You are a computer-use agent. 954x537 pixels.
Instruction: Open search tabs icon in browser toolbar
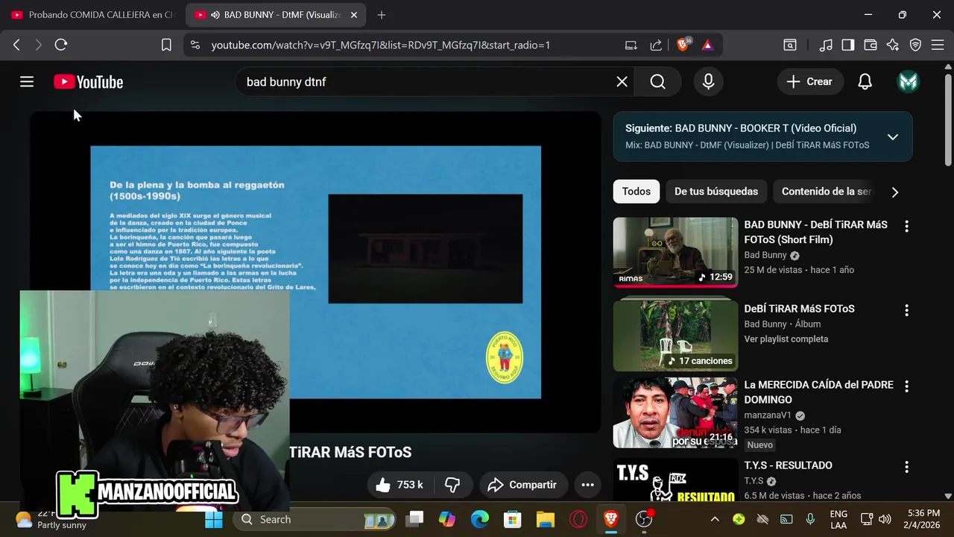(x=790, y=45)
